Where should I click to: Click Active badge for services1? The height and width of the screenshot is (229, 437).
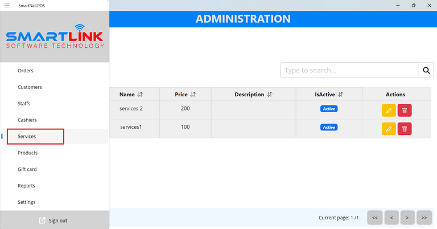[329, 127]
